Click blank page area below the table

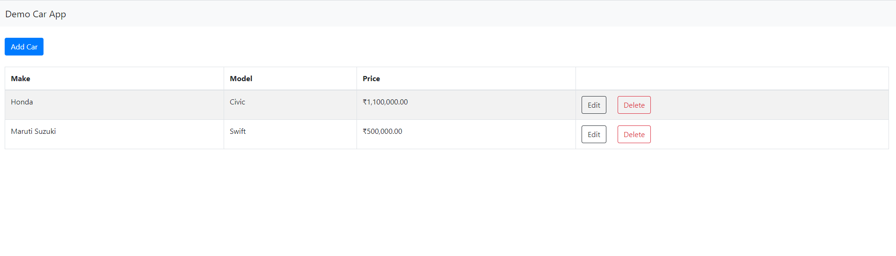pyautogui.click(x=444, y=205)
